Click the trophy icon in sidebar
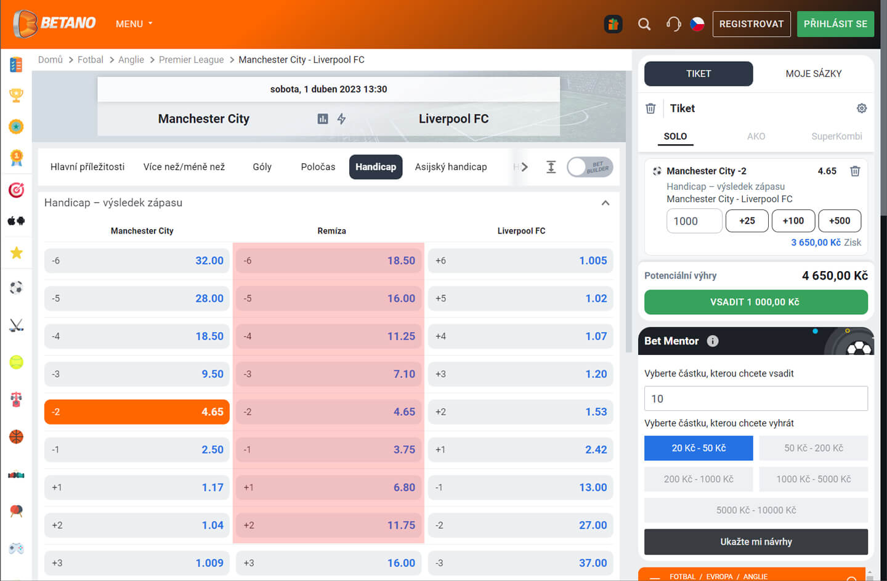Screen dimensions: 887x581 pyautogui.click(x=16, y=95)
